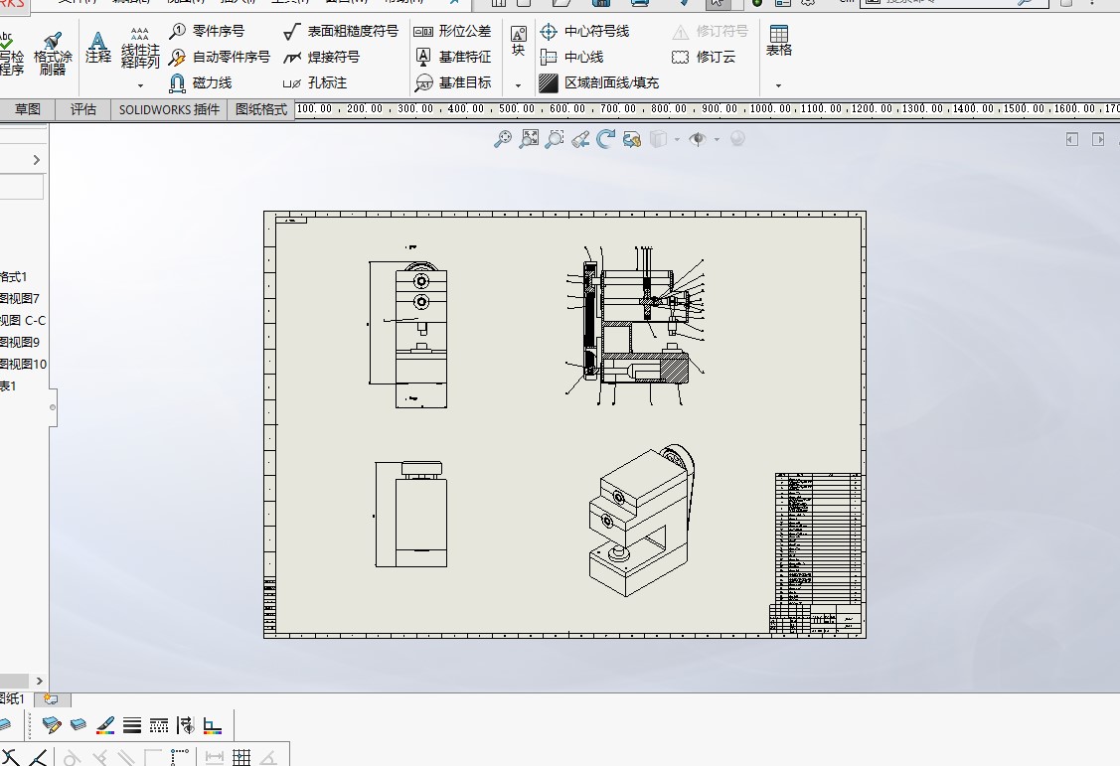This screenshot has height=766, width=1120.
Task: Click the 块 blocks button
Action: 519,41
